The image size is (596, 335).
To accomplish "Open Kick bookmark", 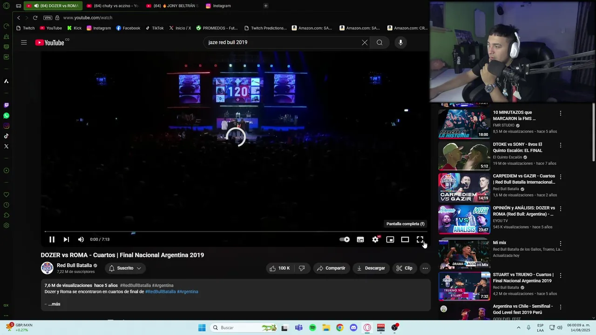I will 74,28.
